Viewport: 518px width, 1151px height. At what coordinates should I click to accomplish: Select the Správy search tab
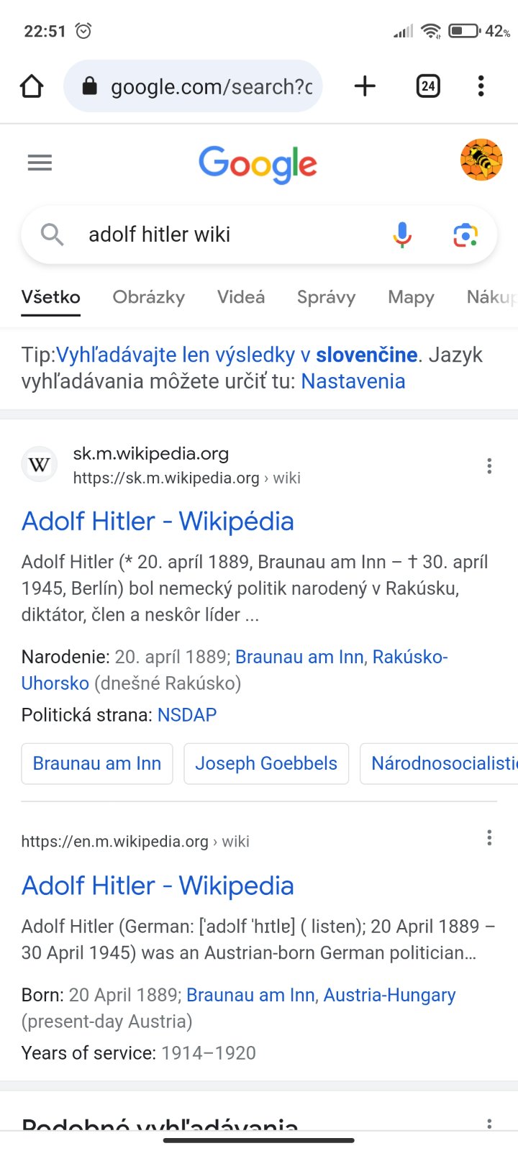[x=326, y=297]
